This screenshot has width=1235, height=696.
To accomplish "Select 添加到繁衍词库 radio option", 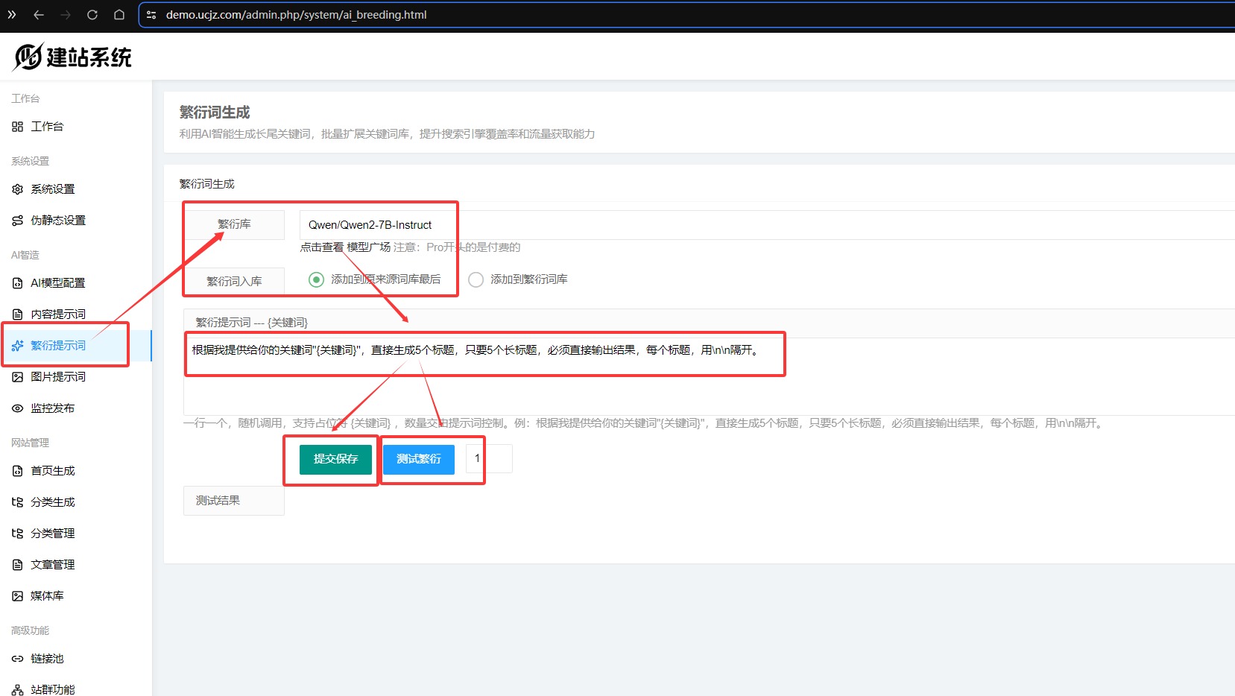I will coord(476,279).
